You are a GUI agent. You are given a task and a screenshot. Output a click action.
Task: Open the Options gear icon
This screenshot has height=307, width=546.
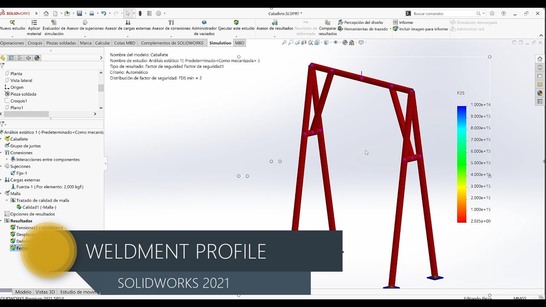coord(159,14)
